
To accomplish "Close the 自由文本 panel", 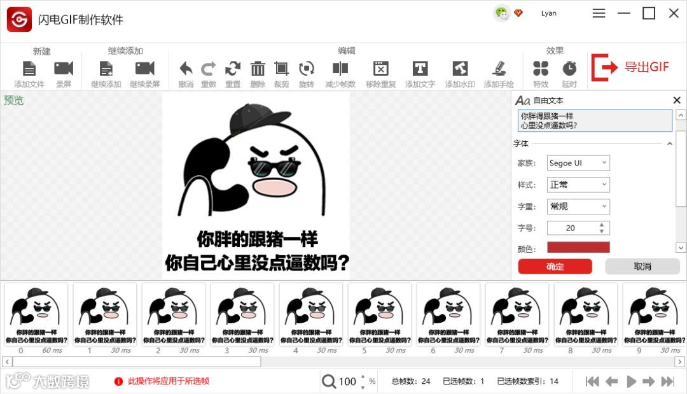I will (x=677, y=101).
